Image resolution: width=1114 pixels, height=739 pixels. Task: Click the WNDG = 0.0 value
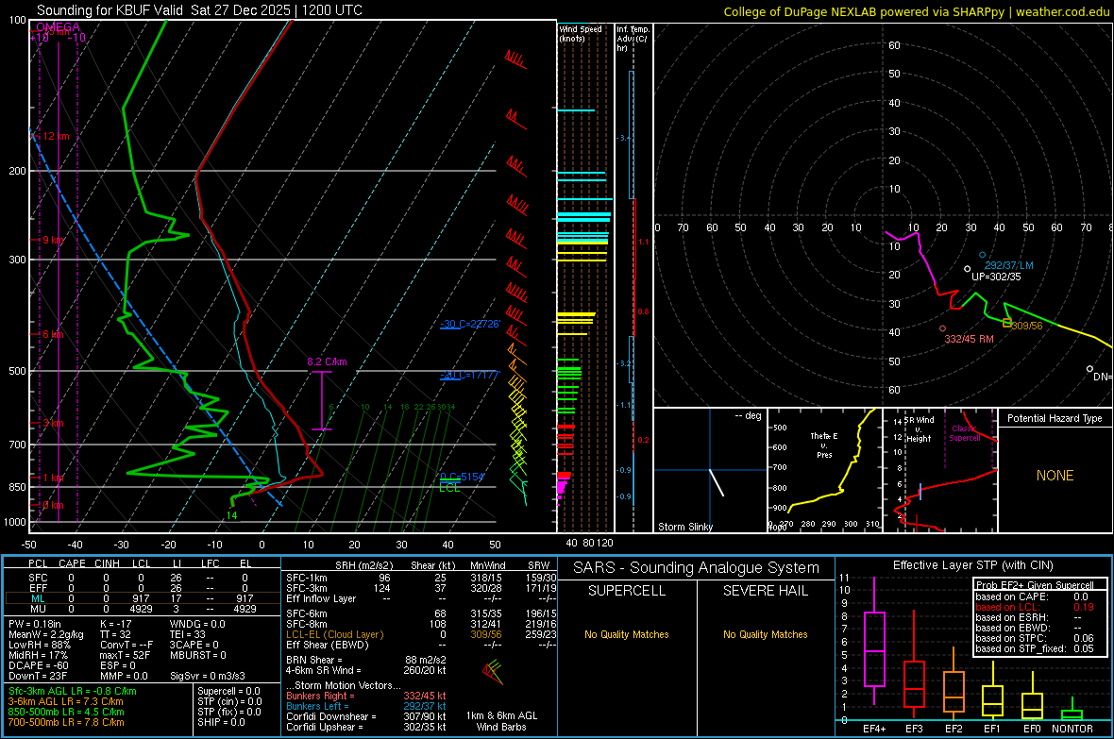(197, 624)
